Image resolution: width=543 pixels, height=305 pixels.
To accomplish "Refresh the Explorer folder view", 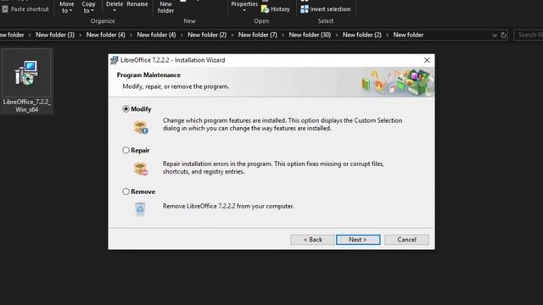I will [x=503, y=35].
